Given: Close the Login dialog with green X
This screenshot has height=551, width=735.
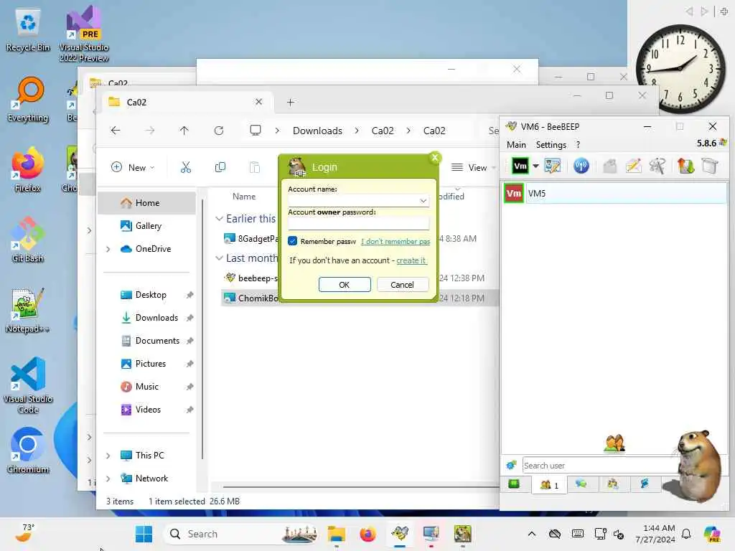Looking at the screenshot, I should pyautogui.click(x=435, y=158).
